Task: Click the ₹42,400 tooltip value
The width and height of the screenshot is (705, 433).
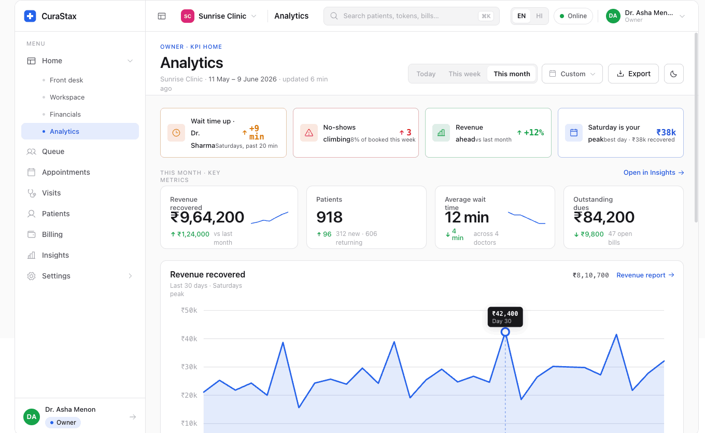Action: [x=505, y=313]
